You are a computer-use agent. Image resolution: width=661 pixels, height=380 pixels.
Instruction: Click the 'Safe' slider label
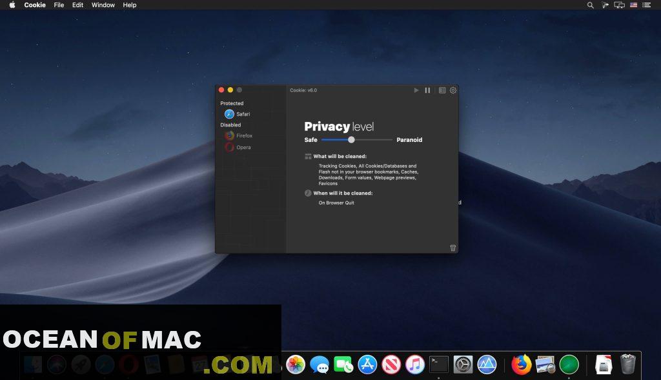pos(310,139)
